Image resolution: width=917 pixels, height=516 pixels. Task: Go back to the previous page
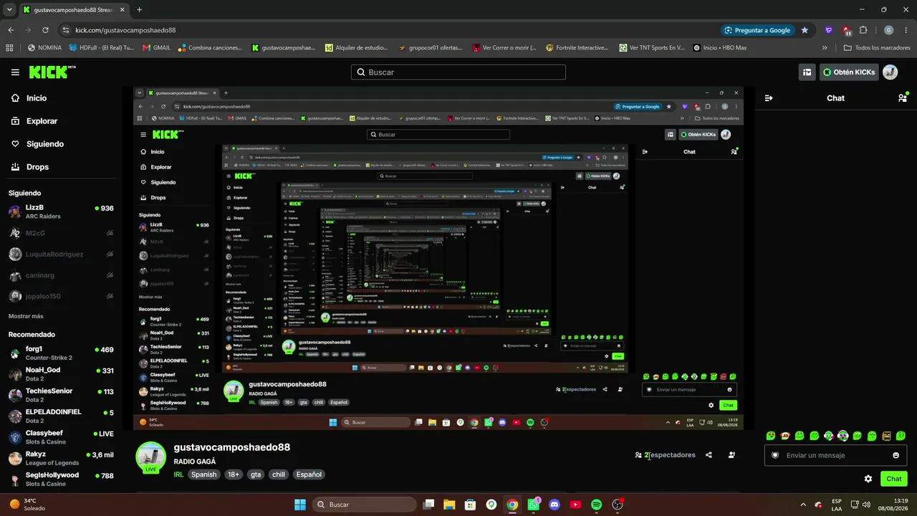coord(11,30)
